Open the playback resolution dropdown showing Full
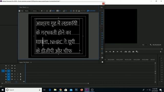164x92 pixels. tap(145, 45)
